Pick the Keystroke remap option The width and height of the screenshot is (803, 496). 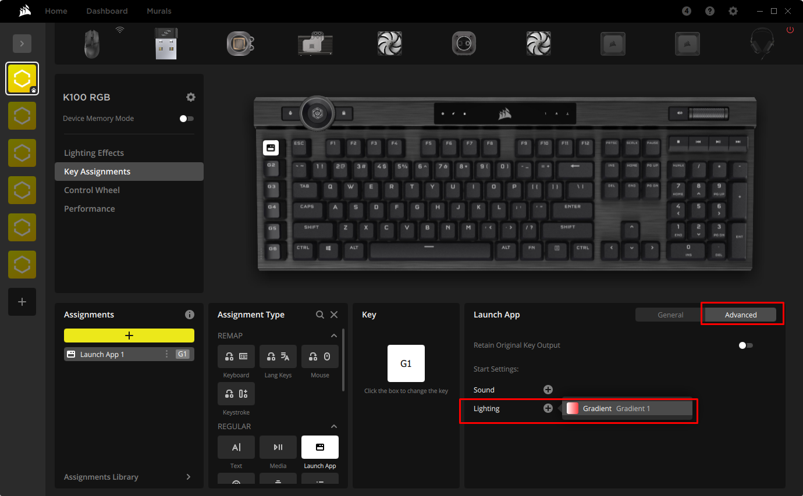(236, 394)
